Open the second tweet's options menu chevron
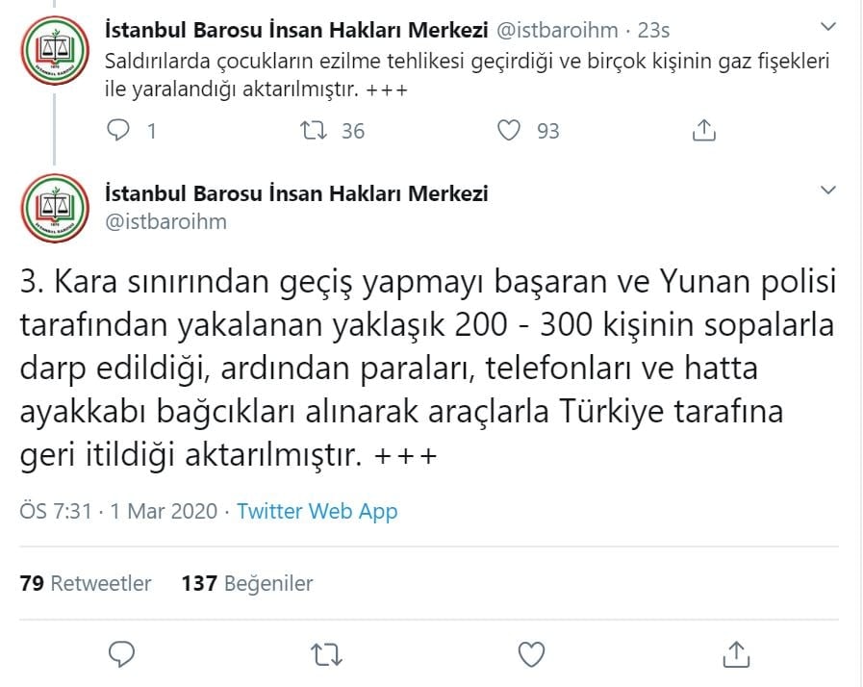 (825, 190)
